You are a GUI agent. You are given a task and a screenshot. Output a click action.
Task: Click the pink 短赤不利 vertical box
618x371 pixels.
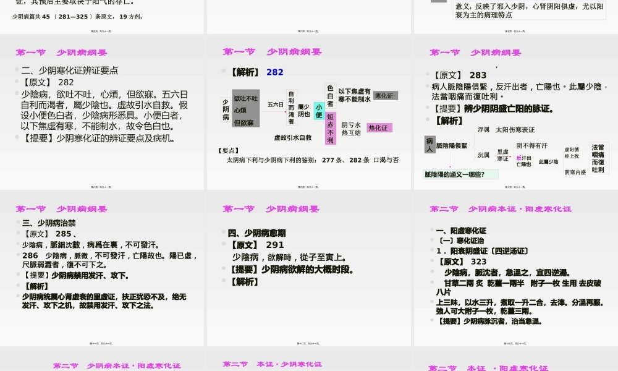[330, 128]
